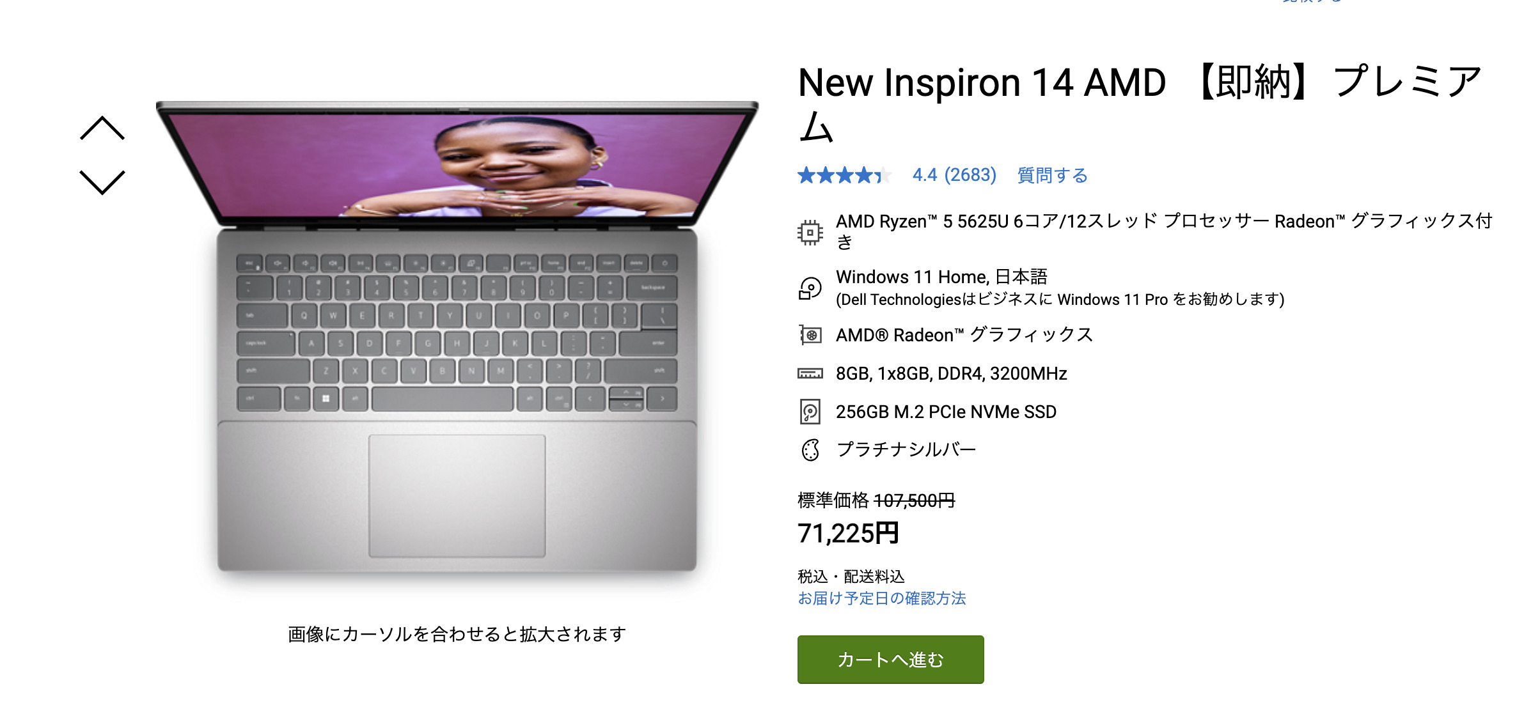Click the 256GB M.2 PCIe NVMe SSD text

(x=946, y=412)
